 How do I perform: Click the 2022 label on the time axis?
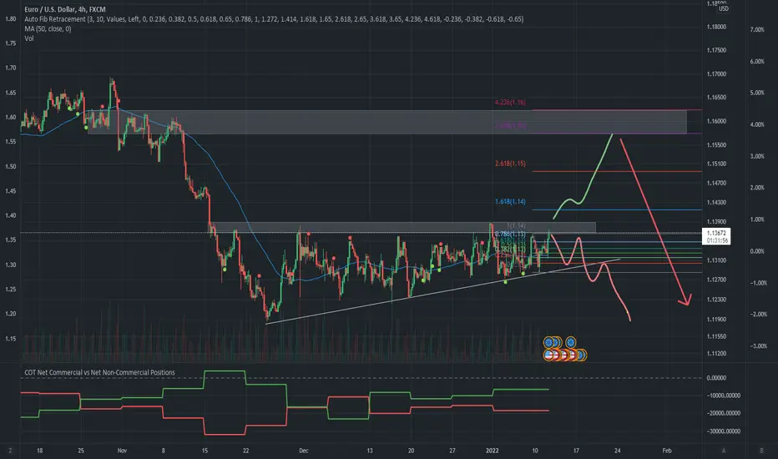point(493,451)
